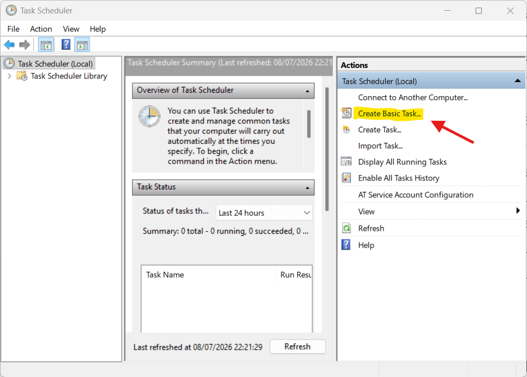Screen dimensions: 527x377
Task: Click the Create Task... action
Action: coord(380,130)
